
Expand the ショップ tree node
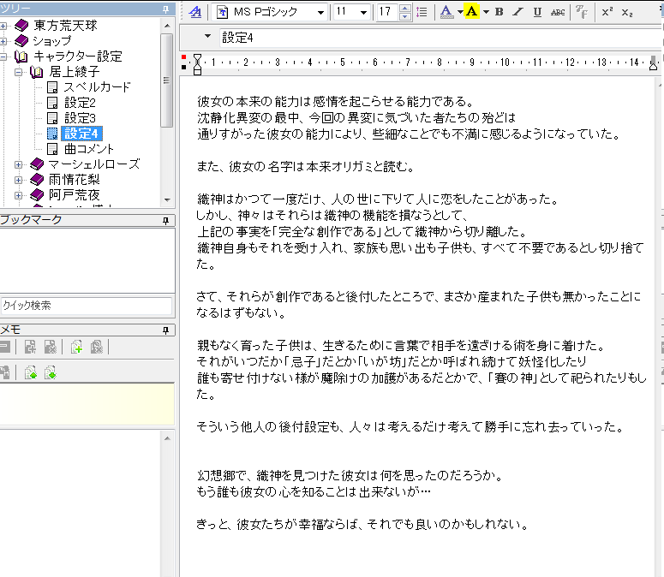[3, 41]
